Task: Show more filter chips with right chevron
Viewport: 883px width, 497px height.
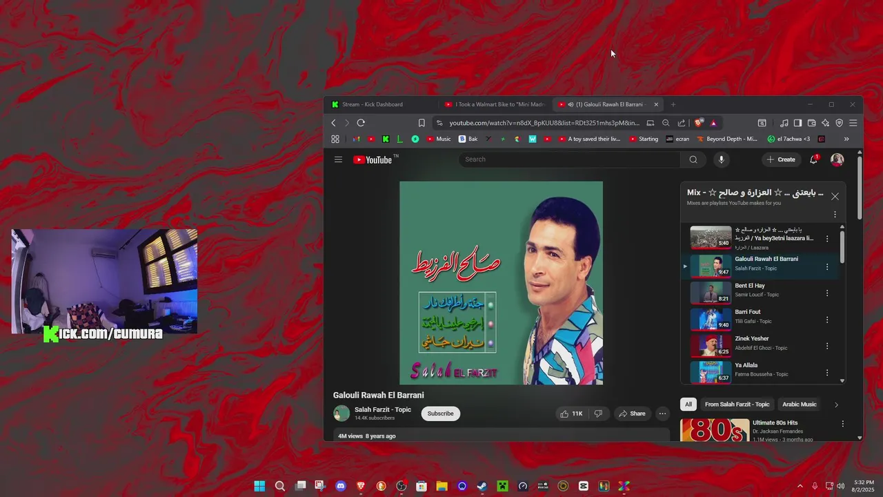Action: click(x=836, y=405)
